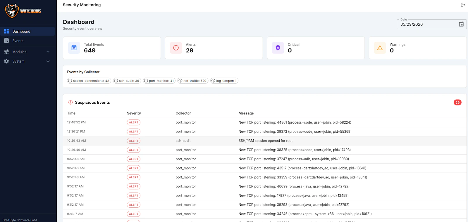The width and height of the screenshot is (468, 222).
Task: Select message for port 33359 dart:dartdev_ao
Action: tap(303, 177)
